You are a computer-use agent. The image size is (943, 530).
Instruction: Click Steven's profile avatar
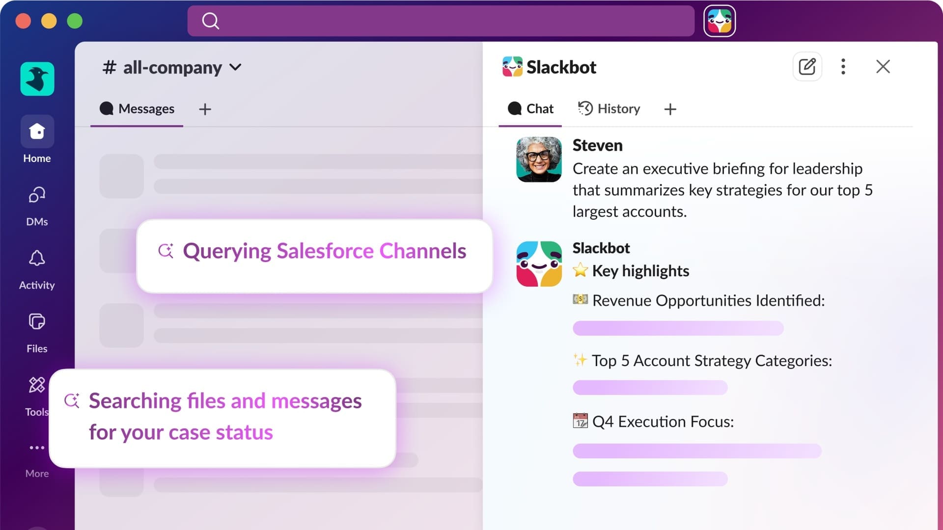539,159
